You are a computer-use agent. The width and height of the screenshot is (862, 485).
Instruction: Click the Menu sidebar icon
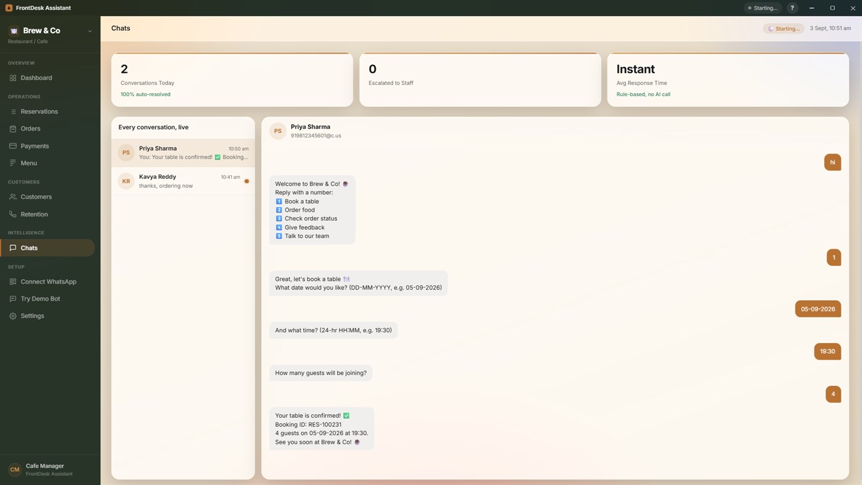pos(13,163)
